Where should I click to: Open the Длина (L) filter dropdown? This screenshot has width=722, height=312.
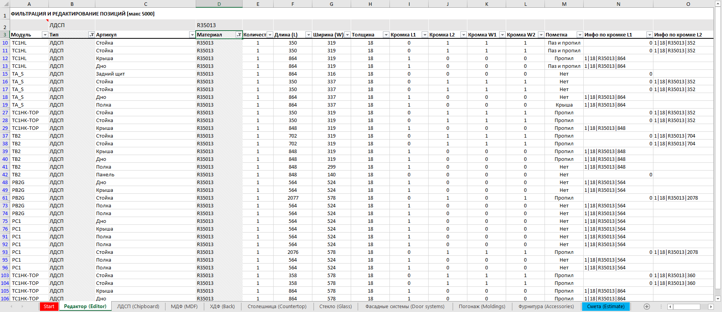coord(308,35)
